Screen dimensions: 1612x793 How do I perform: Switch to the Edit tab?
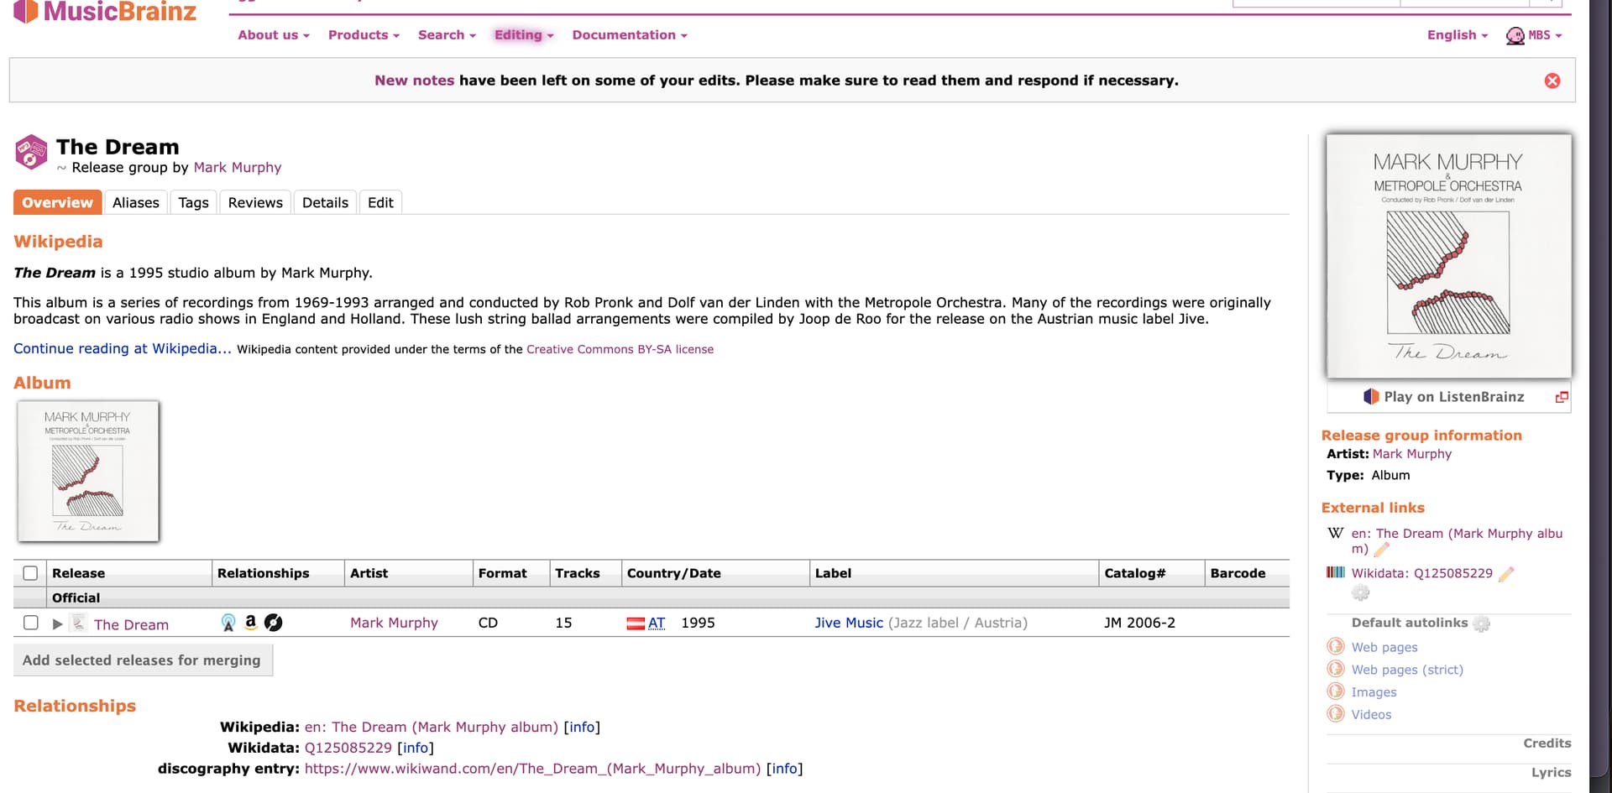[380, 202]
